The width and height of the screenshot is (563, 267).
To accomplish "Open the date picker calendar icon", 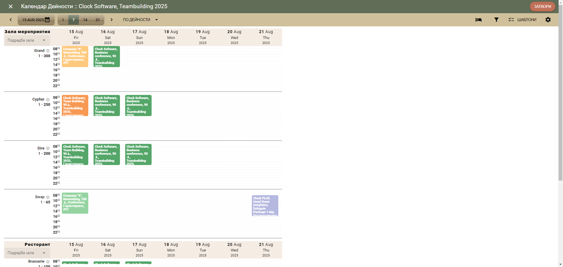I will pyautogui.click(x=47, y=20).
